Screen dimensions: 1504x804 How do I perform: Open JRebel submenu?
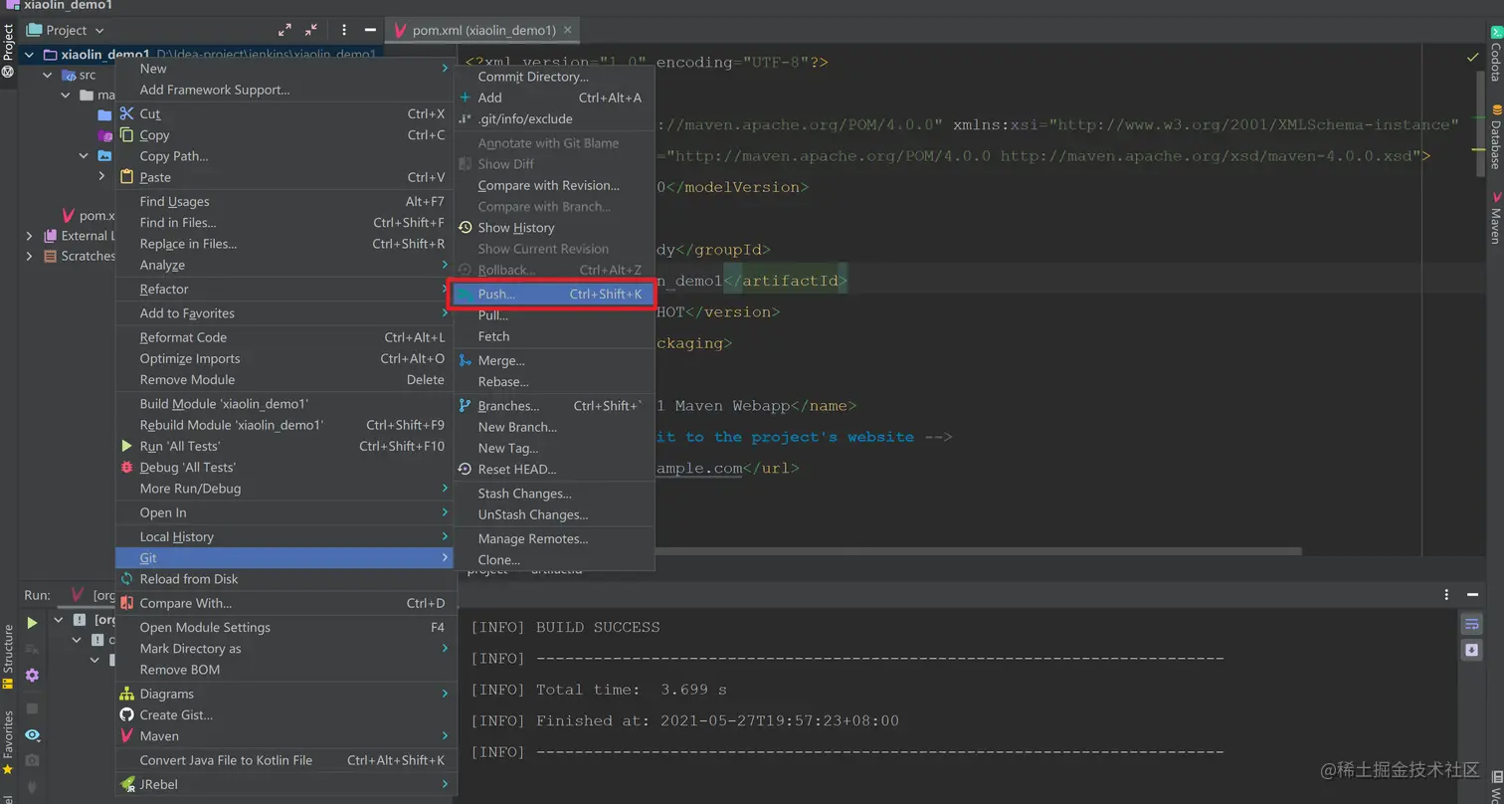click(x=284, y=784)
